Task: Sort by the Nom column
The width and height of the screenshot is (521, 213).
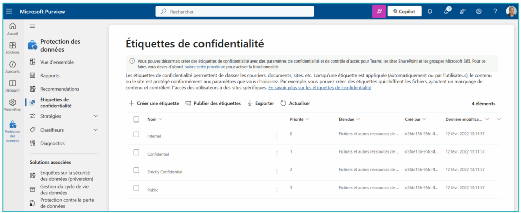Action: click(x=155, y=119)
